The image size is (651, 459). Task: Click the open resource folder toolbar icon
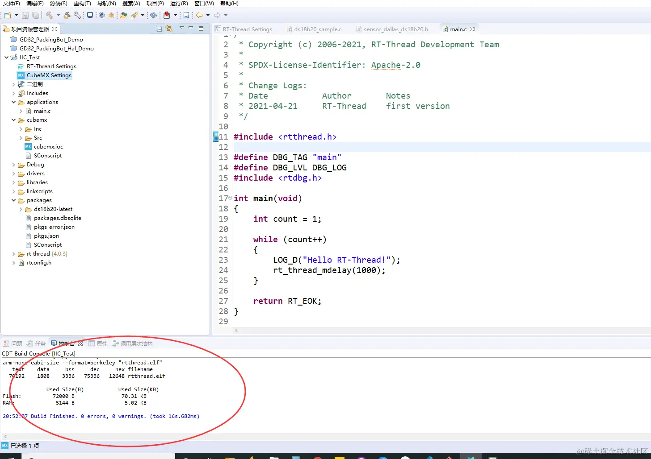(123, 15)
